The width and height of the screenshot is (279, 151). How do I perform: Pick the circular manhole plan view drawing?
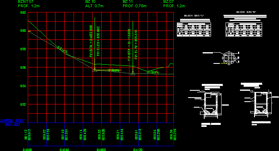pos(229,58)
